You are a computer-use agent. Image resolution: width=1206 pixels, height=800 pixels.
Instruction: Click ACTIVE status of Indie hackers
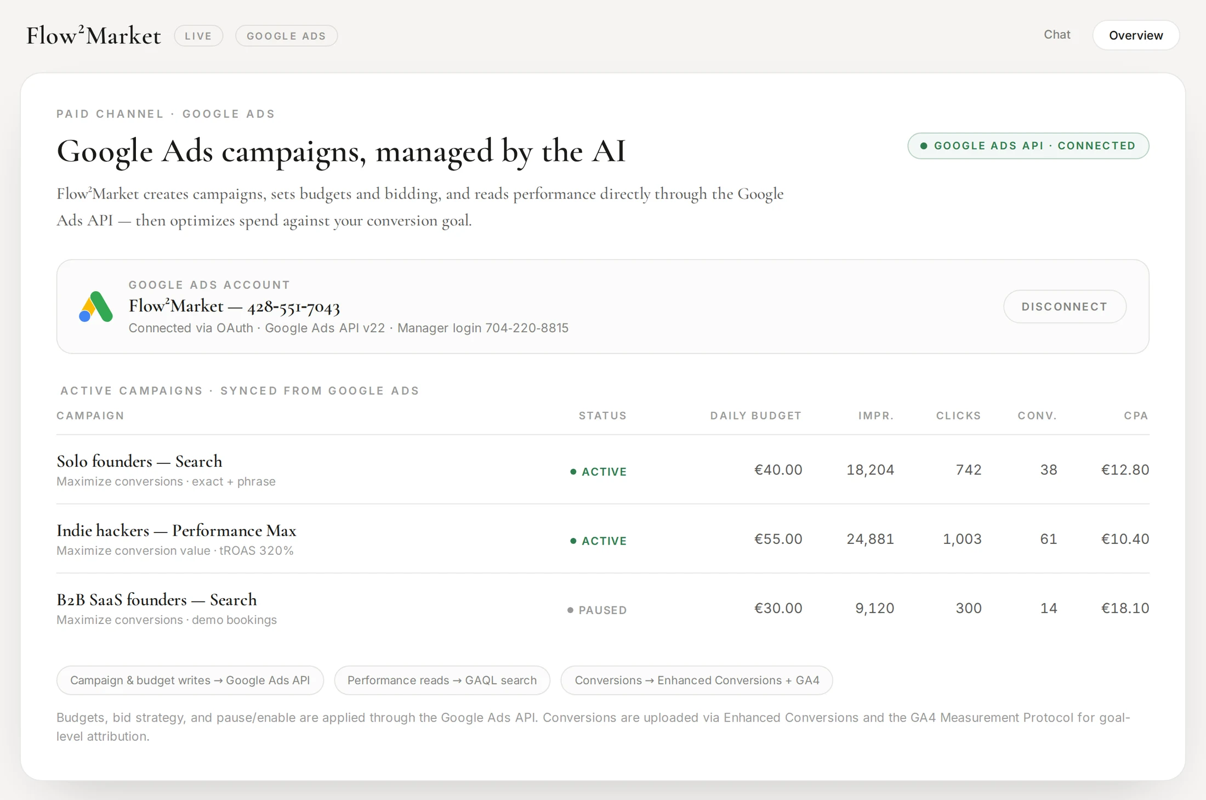[598, 541]
